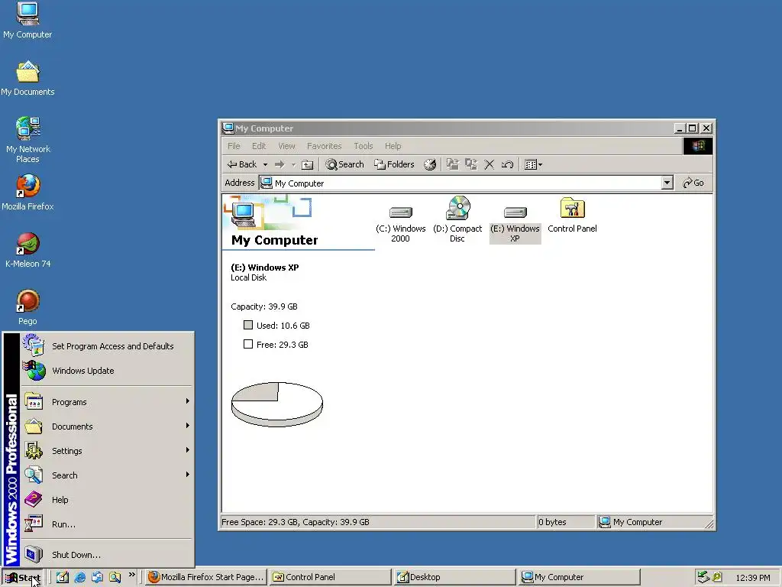This screenshot has height=587, width=782.
Task: Click the Used space color legend box
Action: tap(248, 325)
